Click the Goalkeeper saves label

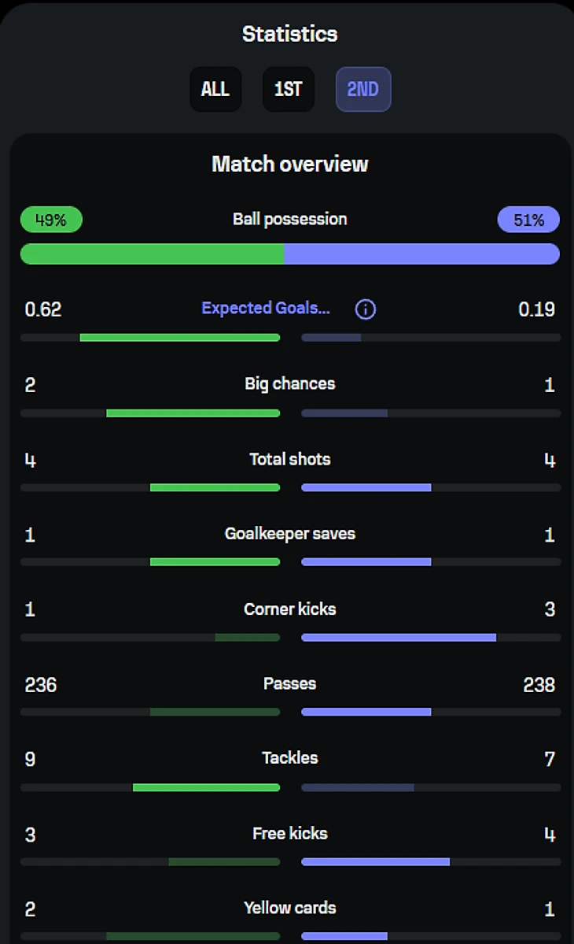tap(289, 534)
